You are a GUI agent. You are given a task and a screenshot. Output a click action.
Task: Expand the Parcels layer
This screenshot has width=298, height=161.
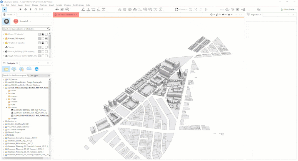pyautogui.click(x=3, y=38)
